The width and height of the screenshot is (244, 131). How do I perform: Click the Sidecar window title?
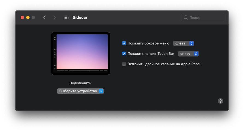click(80, 17)
